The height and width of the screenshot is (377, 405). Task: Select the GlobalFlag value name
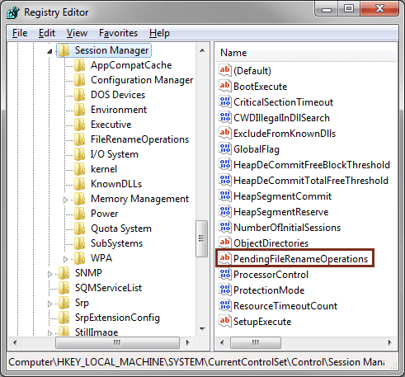click(257, 149)
